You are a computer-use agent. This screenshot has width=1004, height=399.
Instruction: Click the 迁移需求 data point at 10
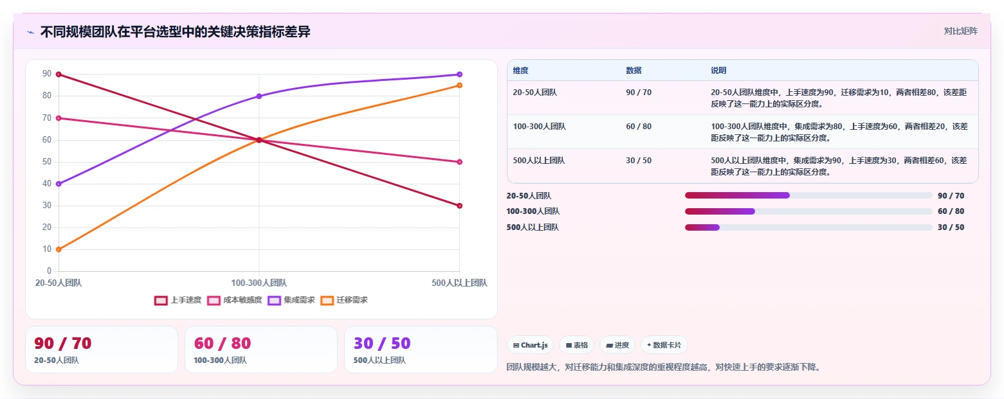click(x=59, y=249)
